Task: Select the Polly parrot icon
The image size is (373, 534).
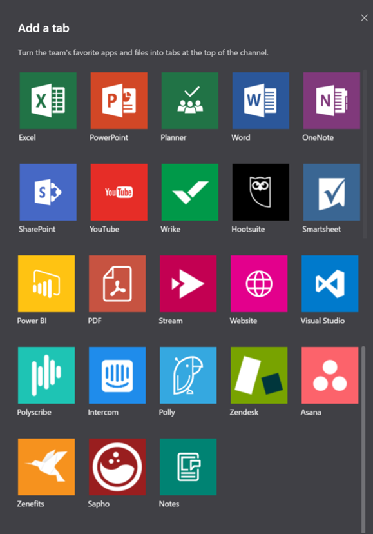Action: 188,375
